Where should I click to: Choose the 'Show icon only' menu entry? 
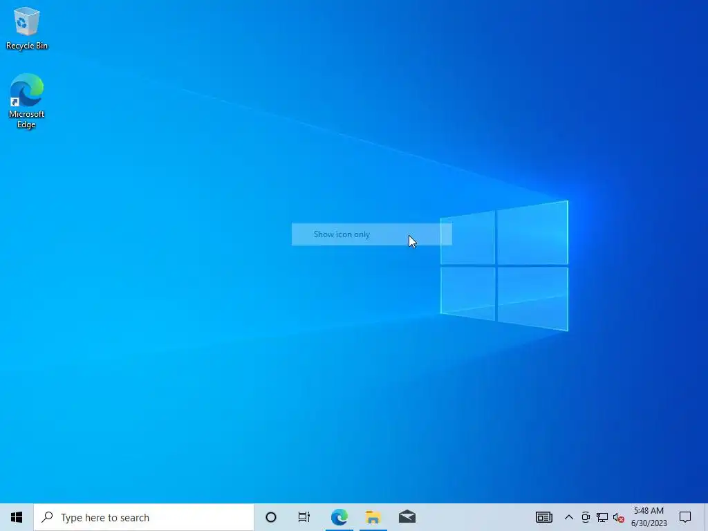coord(371,234)
